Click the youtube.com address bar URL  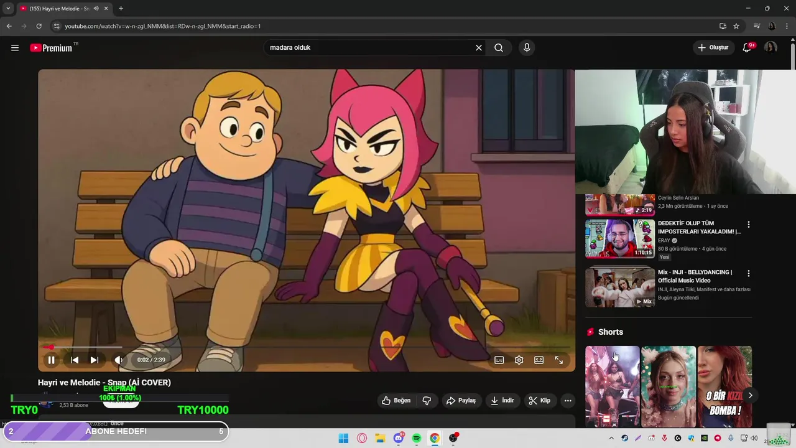tap(163, 26)
